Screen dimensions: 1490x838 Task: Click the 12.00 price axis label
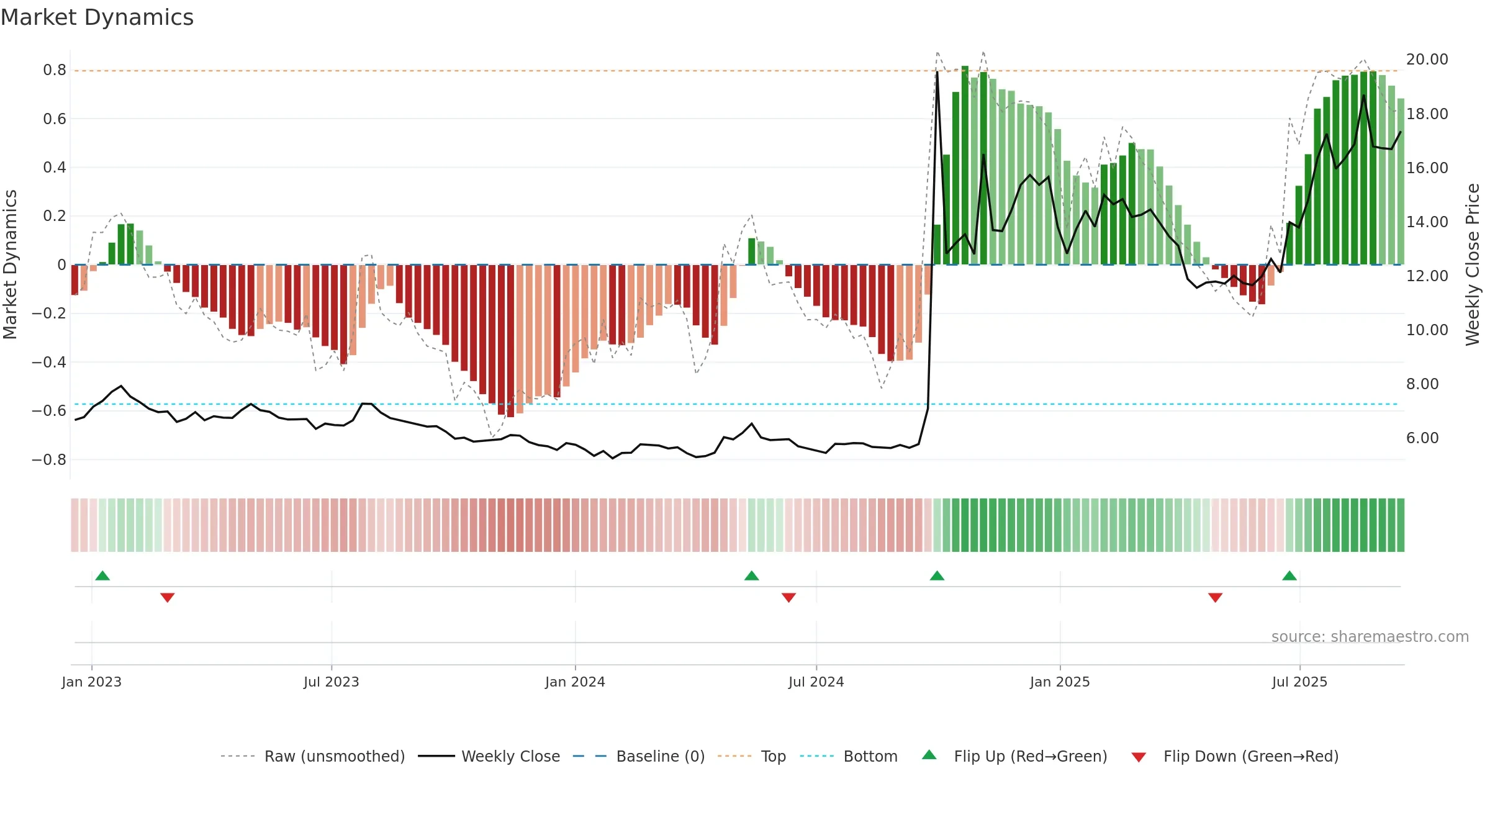pos(1427,276)
